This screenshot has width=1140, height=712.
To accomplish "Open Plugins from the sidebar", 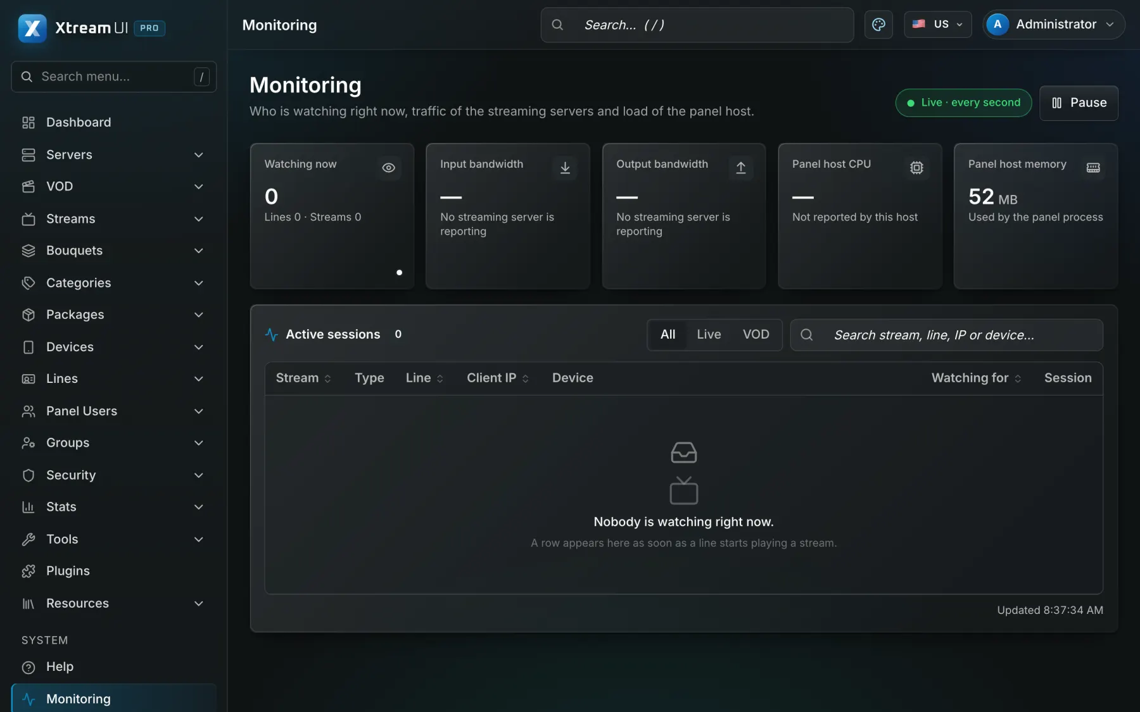I will coord(114,571).
